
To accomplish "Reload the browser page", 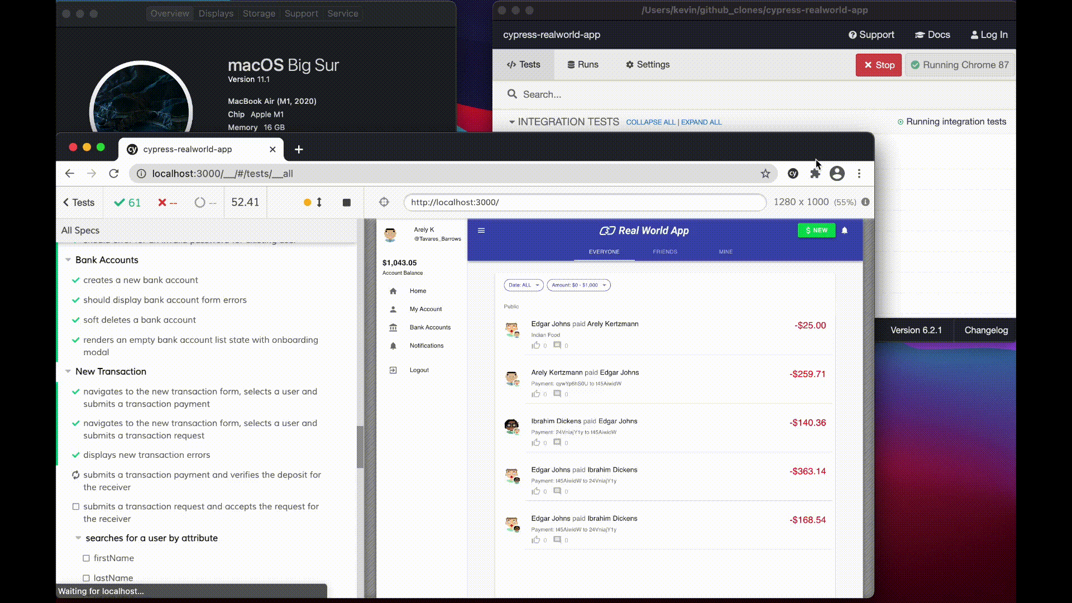I will coord(114,174).
